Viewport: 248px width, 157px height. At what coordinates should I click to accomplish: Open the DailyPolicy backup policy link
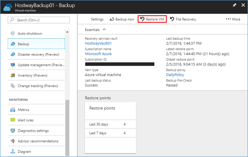175,75
